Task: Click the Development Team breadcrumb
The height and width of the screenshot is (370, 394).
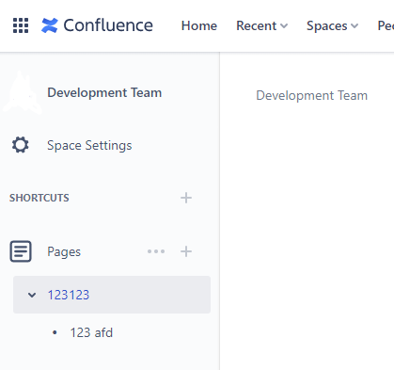Action: tap(311, 95)
